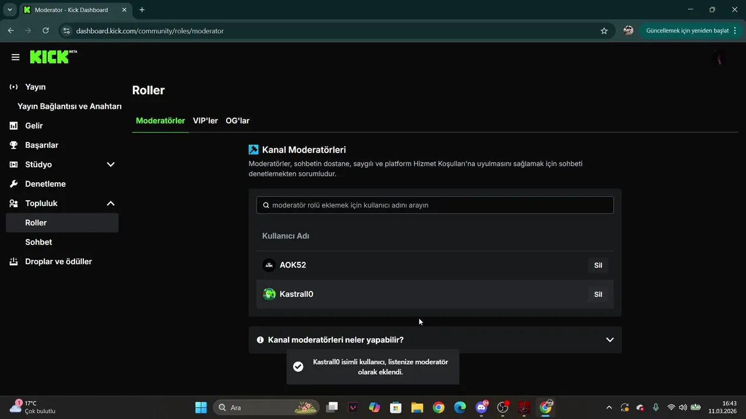Click the Stüdyo icon
Screen dimensions: 746x419
(x=13, y=165)
